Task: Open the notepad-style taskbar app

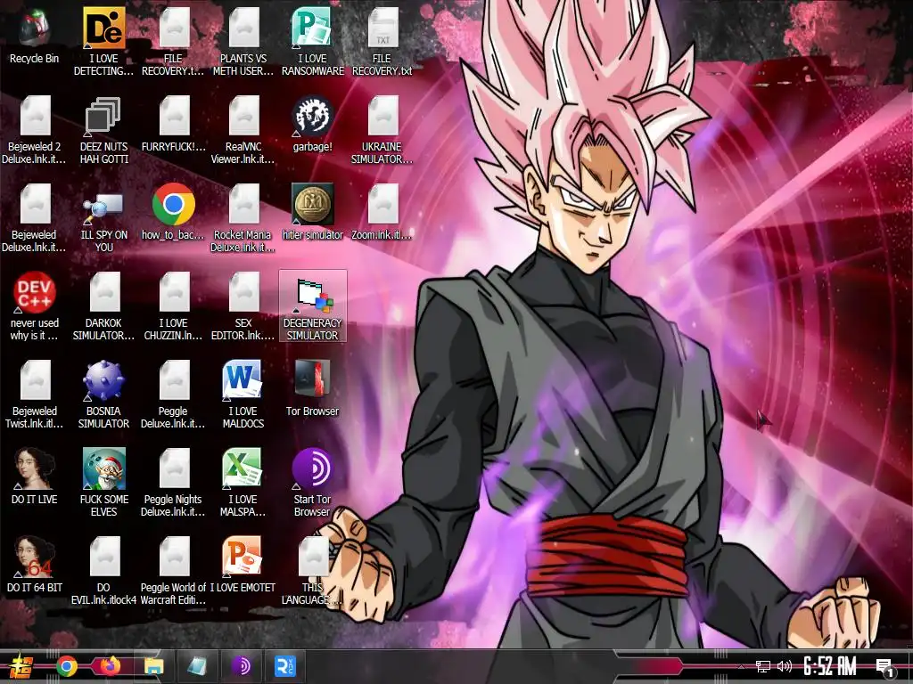Action: point(197,666)
